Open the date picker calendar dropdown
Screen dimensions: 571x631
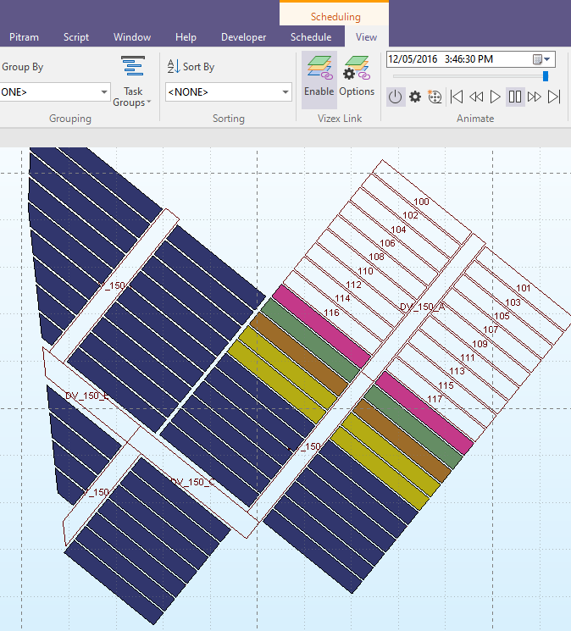[541, 59]
